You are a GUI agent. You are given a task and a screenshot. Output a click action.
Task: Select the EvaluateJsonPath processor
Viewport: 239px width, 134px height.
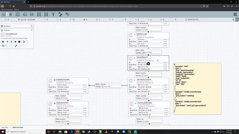pyautogui.click(x=68, y=85)
